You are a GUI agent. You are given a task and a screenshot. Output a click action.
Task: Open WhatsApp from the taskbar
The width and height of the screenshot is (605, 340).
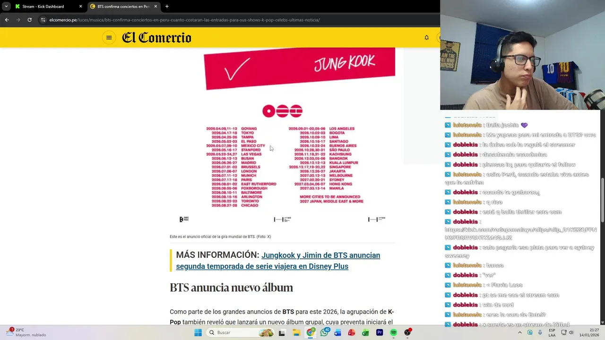point(324,332)
